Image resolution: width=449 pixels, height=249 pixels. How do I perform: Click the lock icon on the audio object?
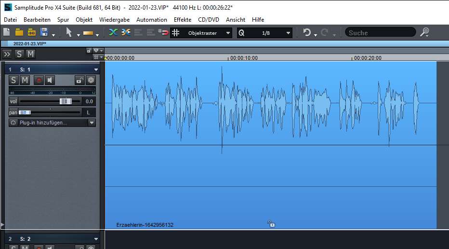pyautogui.click(x=271, y=223)
